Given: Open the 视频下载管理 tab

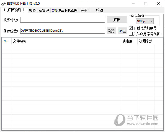Looking at the screenshot, I should (x=39, y=10).
